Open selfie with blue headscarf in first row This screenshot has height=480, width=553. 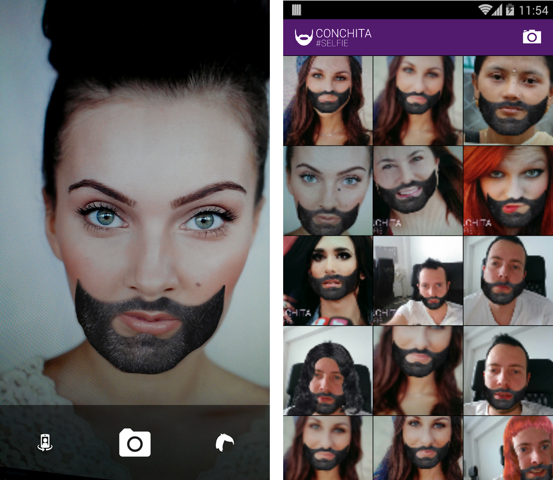coord(327,100)
